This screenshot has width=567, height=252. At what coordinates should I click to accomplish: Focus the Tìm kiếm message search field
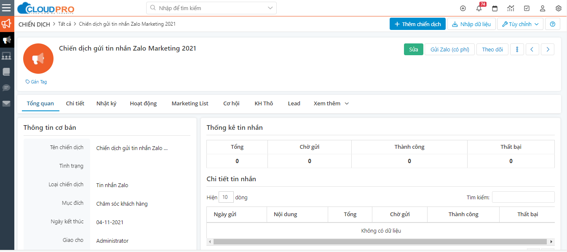(523, 197)
